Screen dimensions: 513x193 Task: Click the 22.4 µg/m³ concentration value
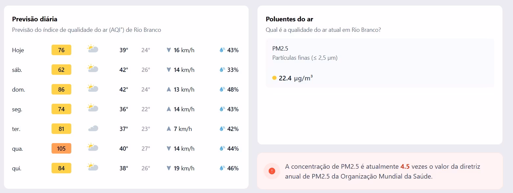pos(296,78)
